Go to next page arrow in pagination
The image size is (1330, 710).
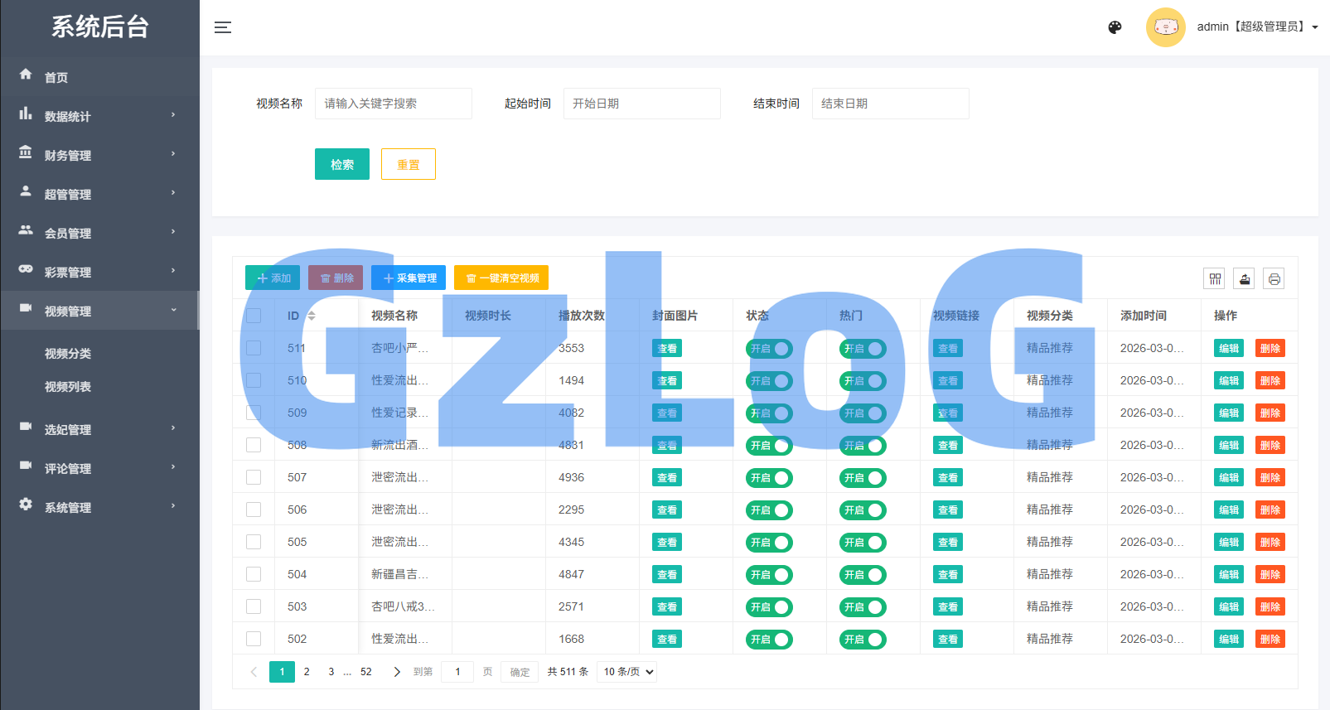tap(396, 672)
